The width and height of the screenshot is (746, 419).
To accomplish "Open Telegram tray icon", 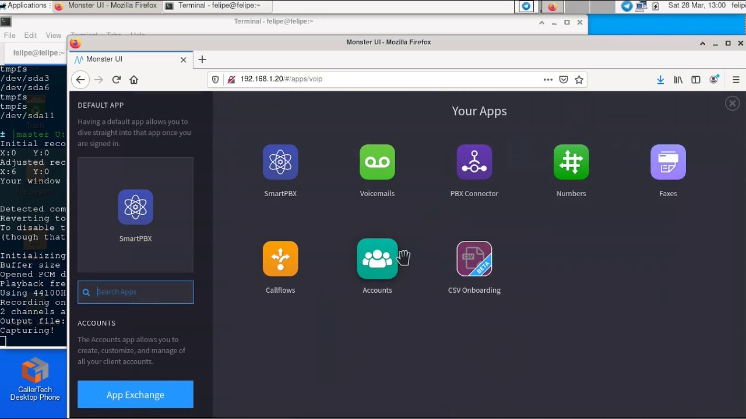I will pos(627,6).
